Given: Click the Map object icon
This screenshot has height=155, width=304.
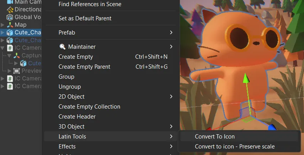Looking at the screenshot, I should tap(10, 25).
